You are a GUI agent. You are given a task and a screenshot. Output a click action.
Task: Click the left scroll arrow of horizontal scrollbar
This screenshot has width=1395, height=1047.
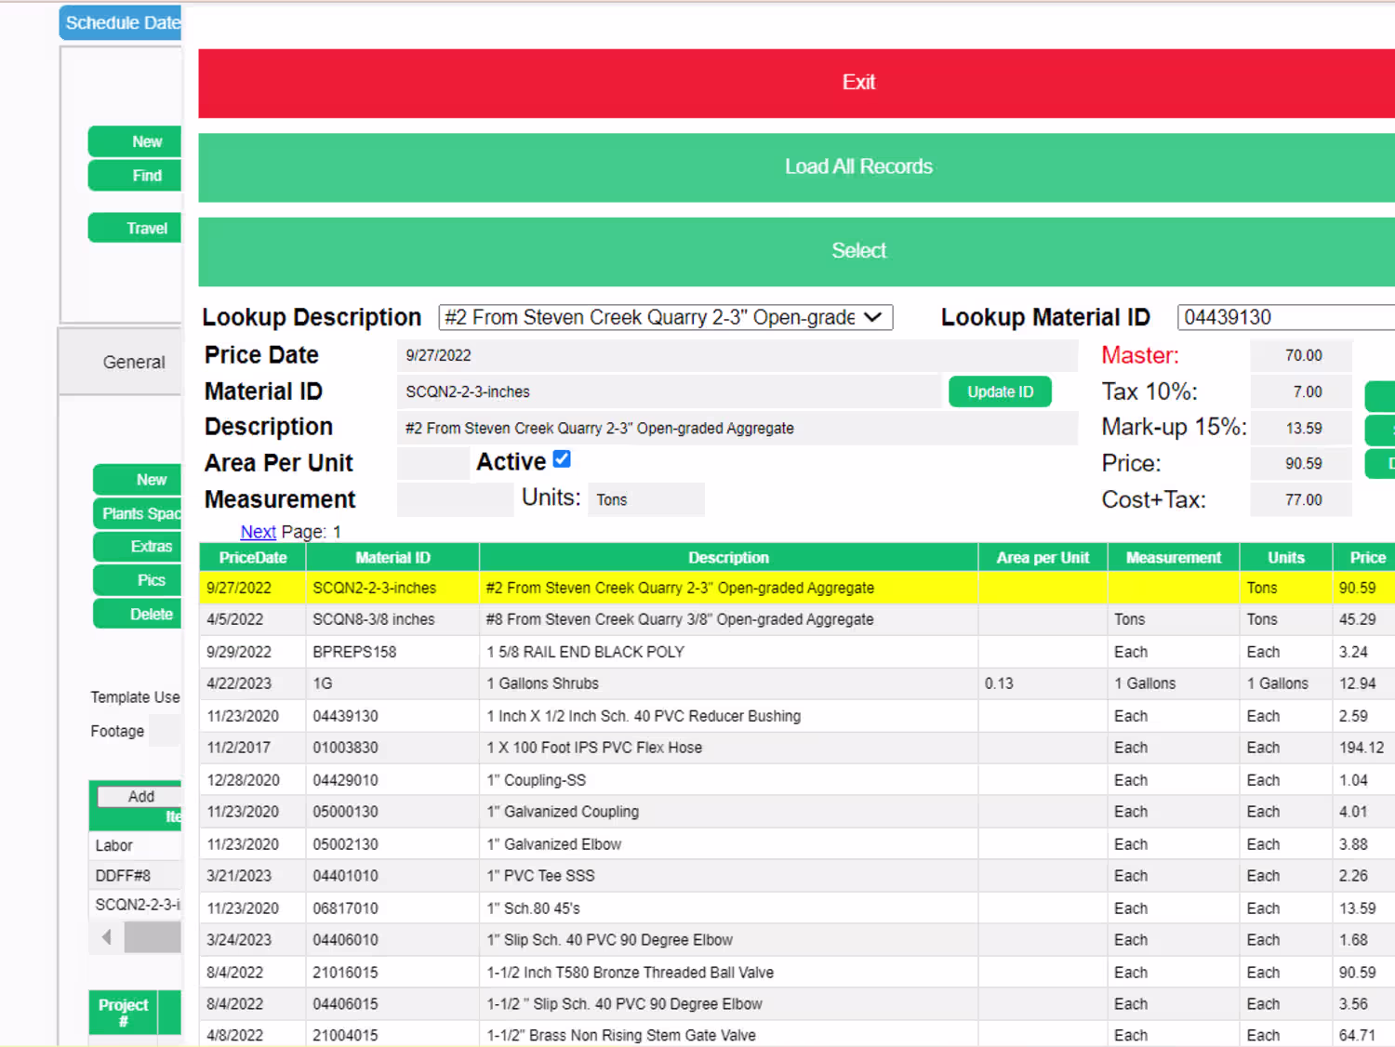coord(106,937)
